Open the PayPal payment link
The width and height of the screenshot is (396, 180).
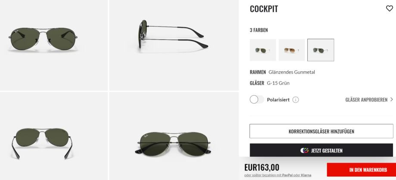click(x=287, y=175)
